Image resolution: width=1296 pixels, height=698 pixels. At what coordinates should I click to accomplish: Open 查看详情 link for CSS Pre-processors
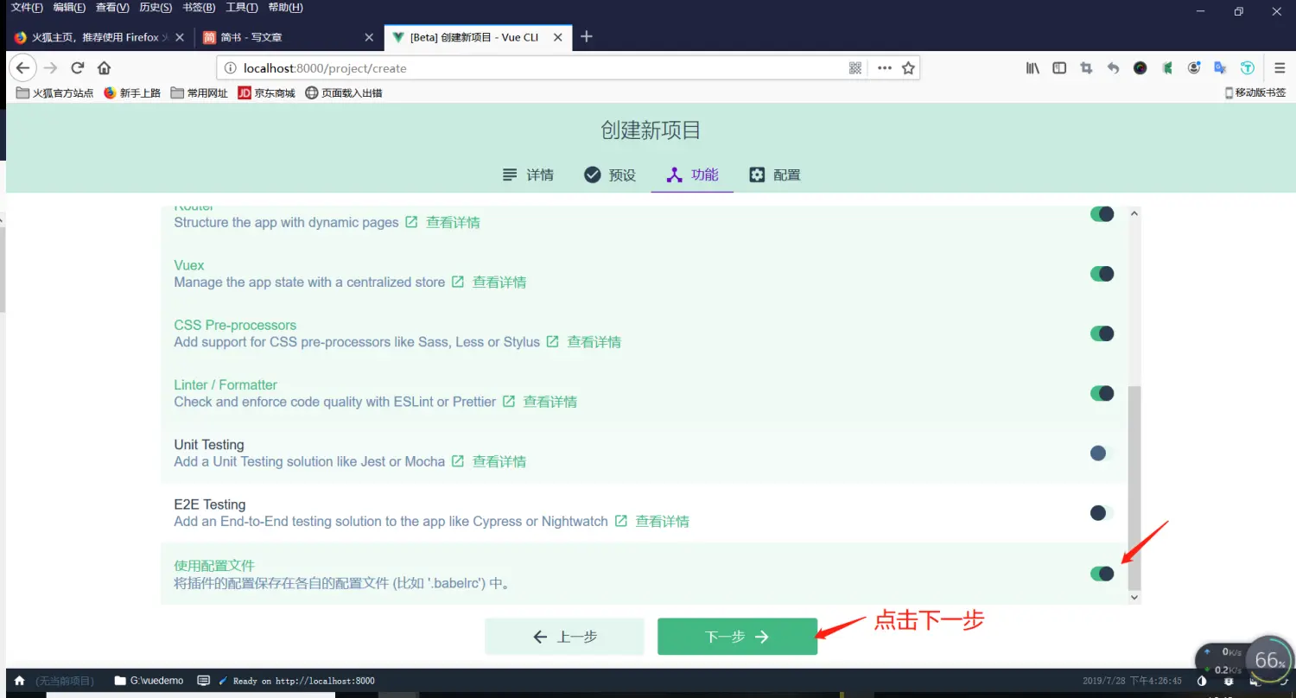coord(594,341)
